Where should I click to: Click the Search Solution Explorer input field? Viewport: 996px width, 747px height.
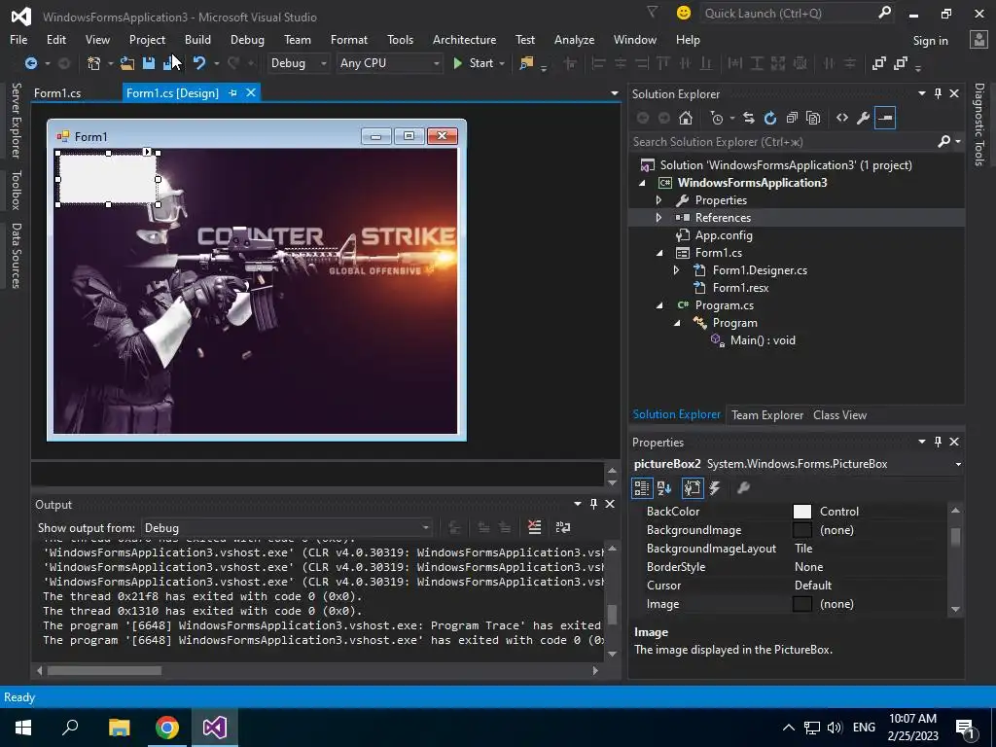click(783, 142)
